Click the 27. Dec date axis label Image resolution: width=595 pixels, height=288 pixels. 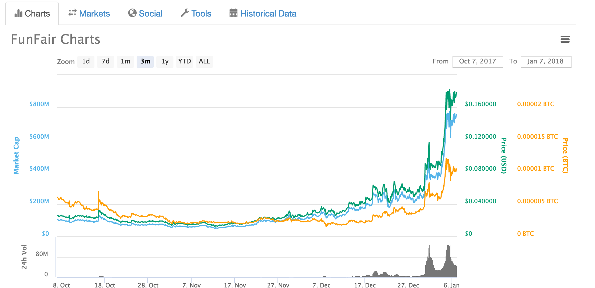[x=408, y=285]
